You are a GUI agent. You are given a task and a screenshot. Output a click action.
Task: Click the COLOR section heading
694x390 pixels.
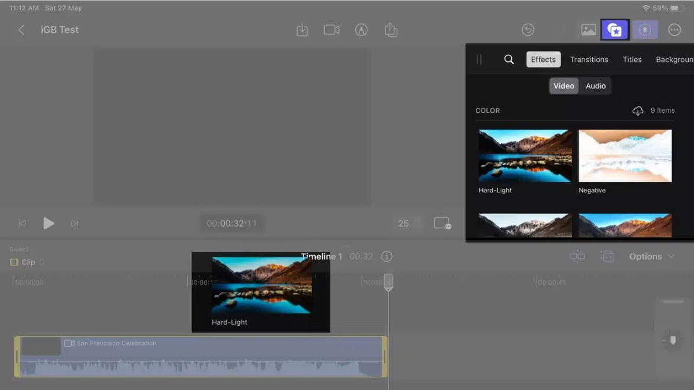[488, 110]
